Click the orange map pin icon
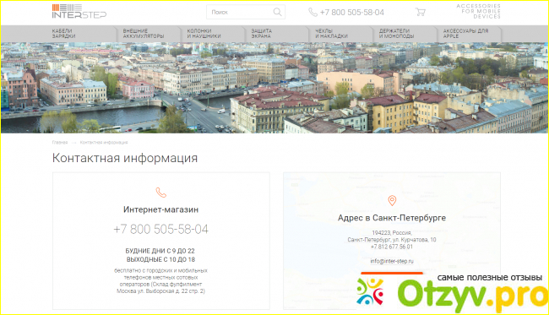The image size is (549, 315). pyautogui.click(x=392, y=200)
